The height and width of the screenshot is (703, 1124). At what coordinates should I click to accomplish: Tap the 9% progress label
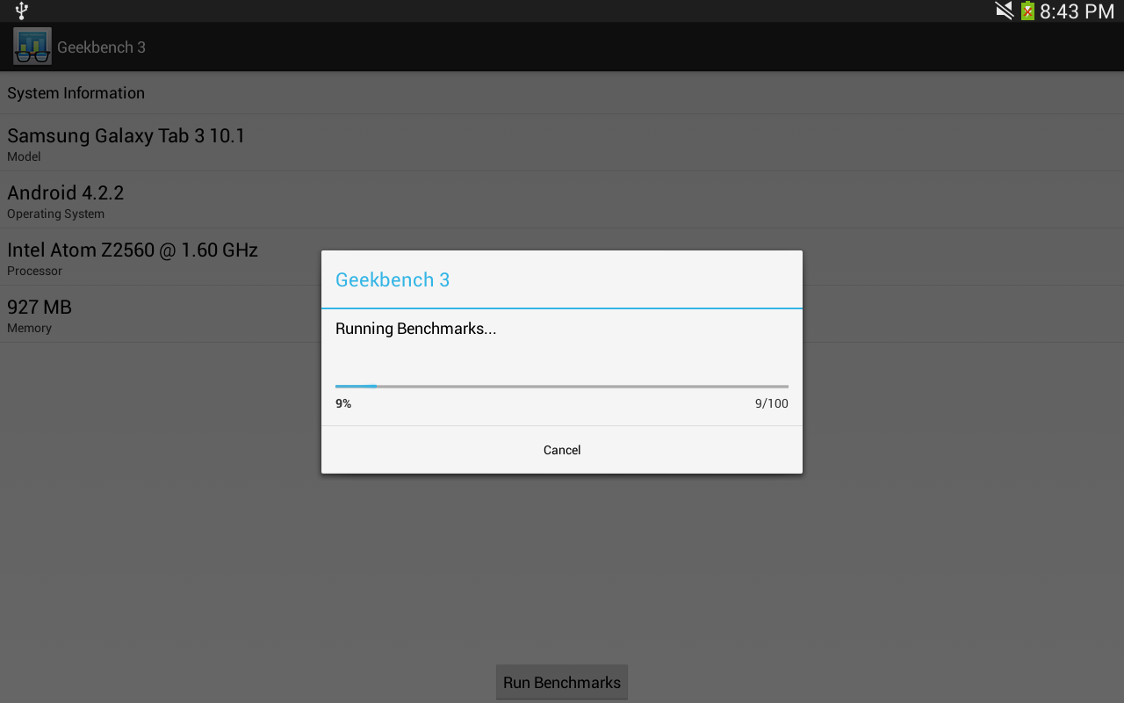(x=343, y=403)
